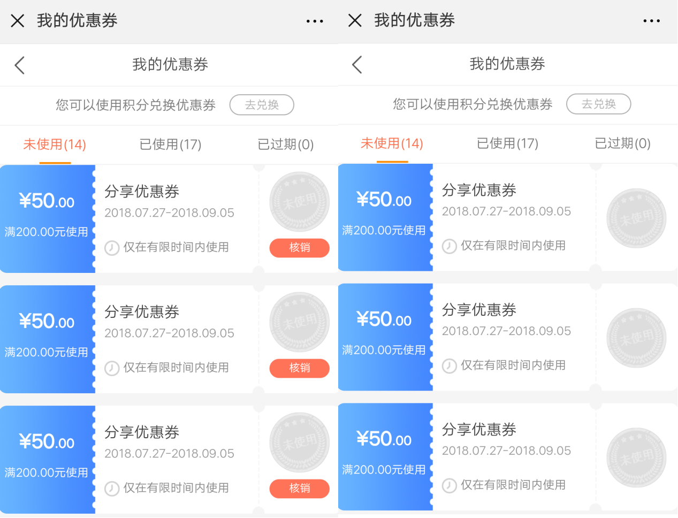The image size is (678, 518).
Task: Close the left coupon page with X
Action: coord(18,21)
